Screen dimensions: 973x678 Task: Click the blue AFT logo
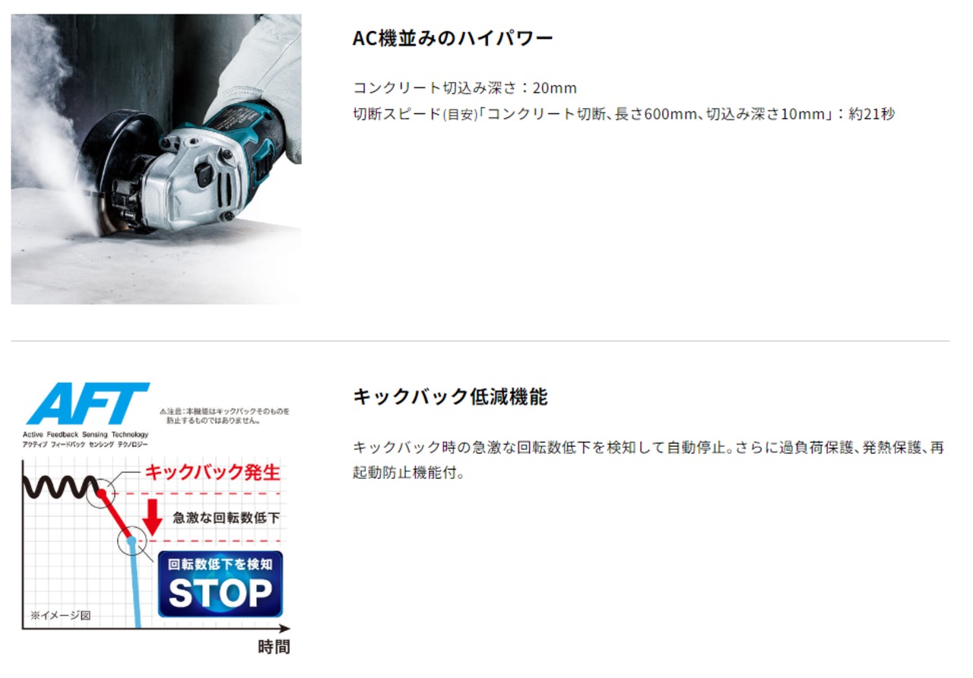tap(87, 404)
